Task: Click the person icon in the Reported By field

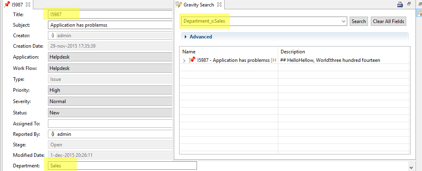Action: pyautogui.click(x=53, y=134)
